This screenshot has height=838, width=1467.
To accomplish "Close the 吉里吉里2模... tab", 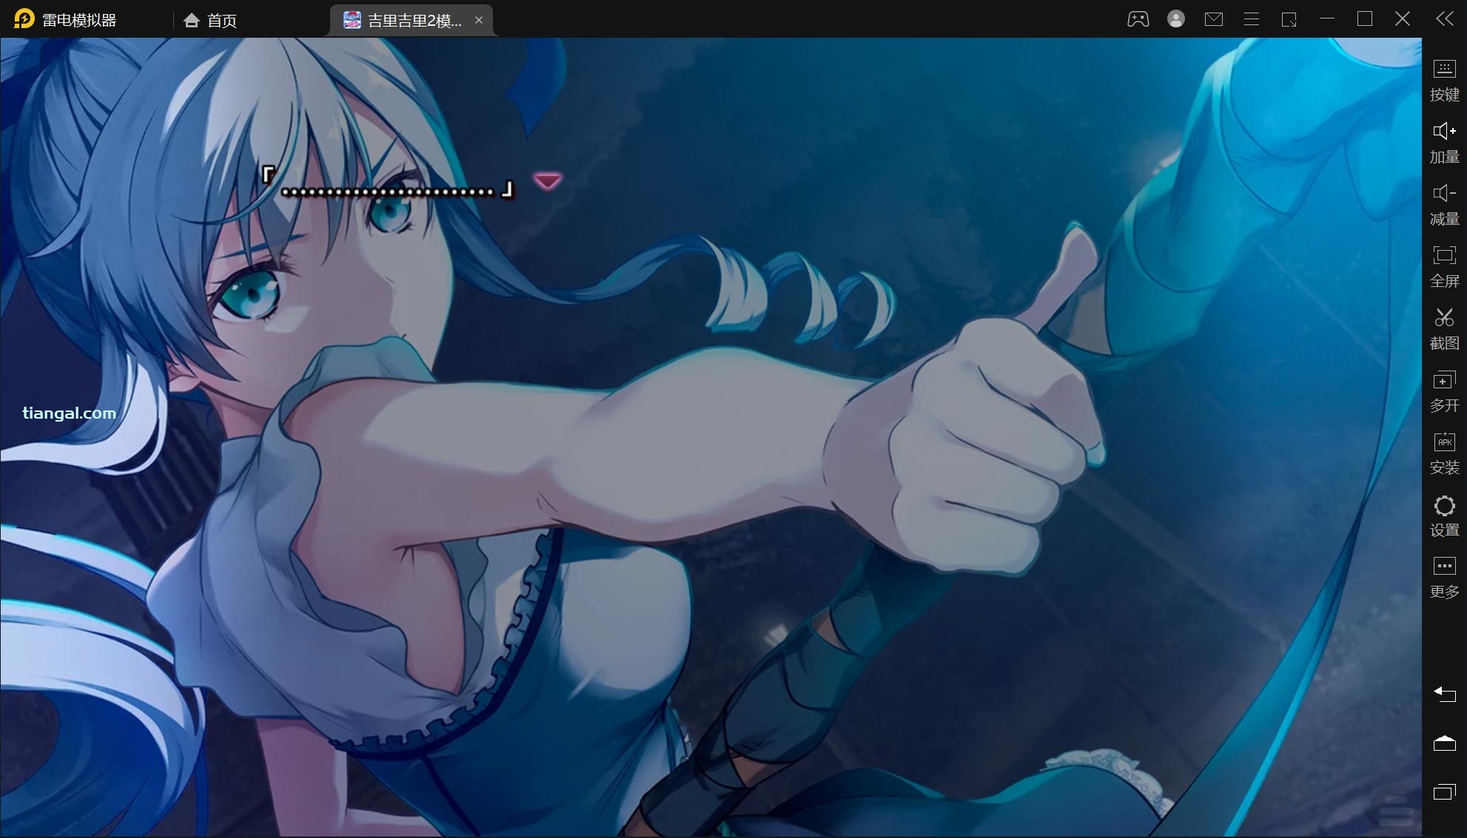I will point(479,20).
